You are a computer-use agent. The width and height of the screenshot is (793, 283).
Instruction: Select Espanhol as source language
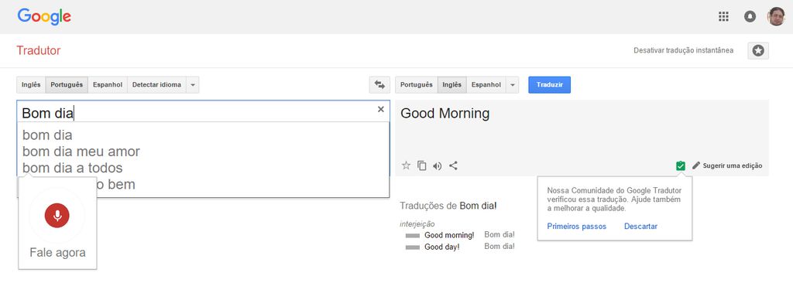[x=108, y=85]
